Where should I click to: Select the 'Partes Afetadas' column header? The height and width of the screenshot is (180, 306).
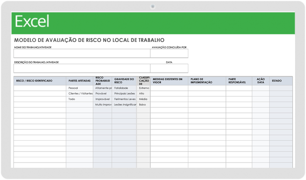[80, 81]
